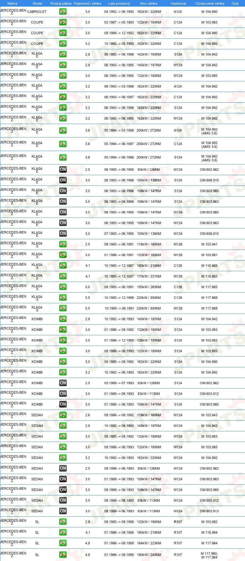Screen dimensions: 245x561
Task: Click the PB icon in the KOMBI 2.8 row
Action: tap(63, 319)
